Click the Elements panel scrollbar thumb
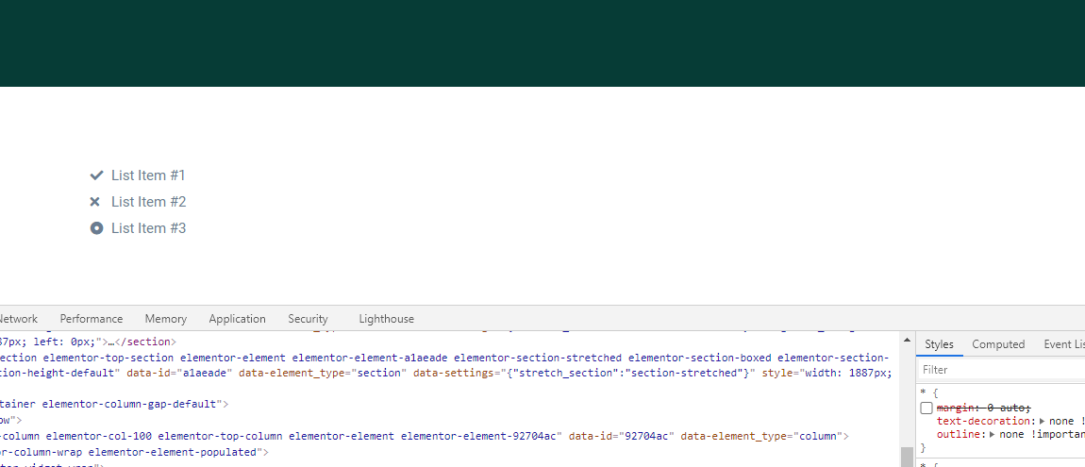Screen dimensions: 1085x467 pyautogui.click(x=907, y=457)
